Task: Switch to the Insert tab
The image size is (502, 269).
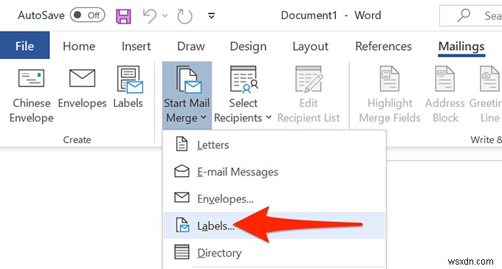Action: click(136, 46)
